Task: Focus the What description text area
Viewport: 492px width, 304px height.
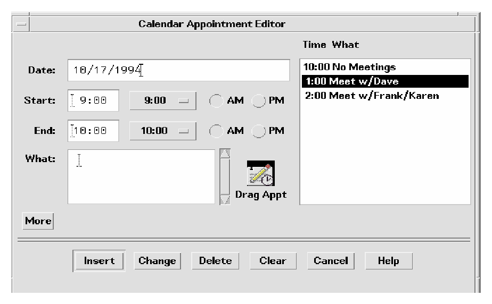Action: pos(141,176)
